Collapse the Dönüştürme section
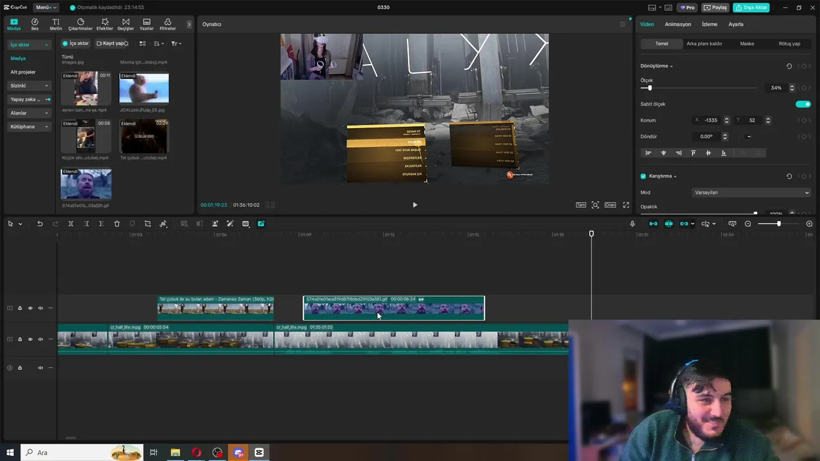 [x=671, y=66]
